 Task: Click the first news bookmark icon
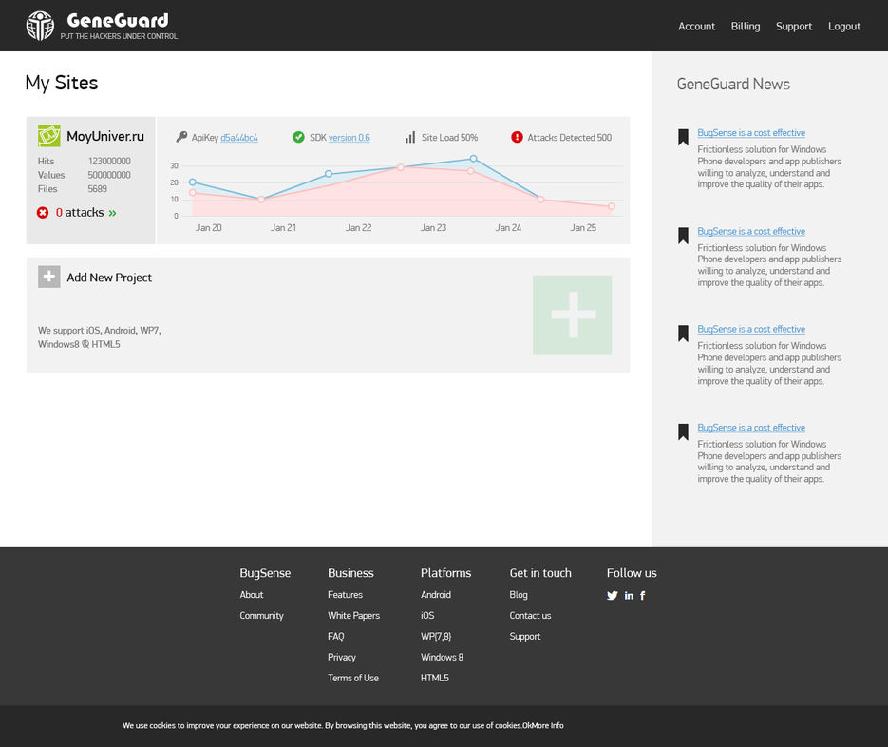[x=683, y=137]
